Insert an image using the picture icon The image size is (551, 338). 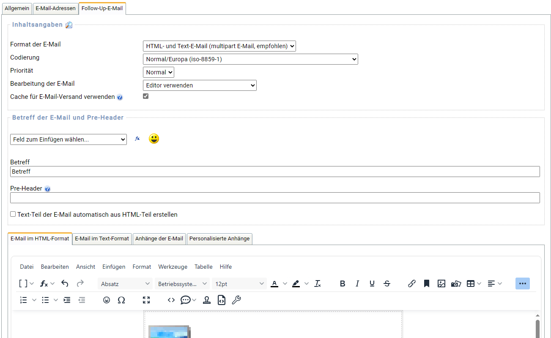click(x=441, y=283)
